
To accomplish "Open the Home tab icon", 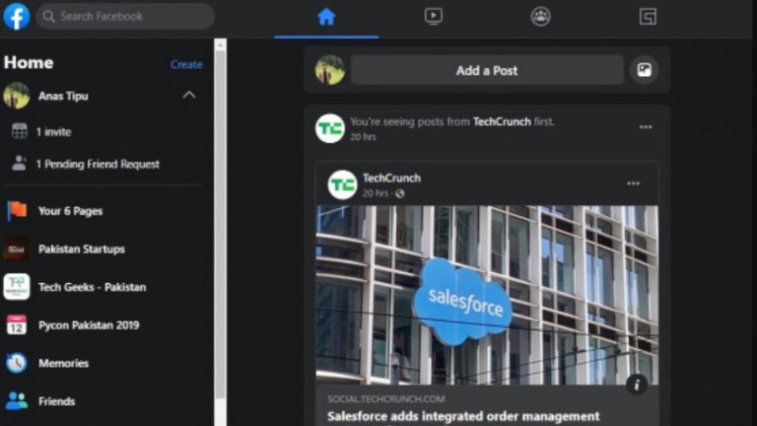I will click(327, 17).
